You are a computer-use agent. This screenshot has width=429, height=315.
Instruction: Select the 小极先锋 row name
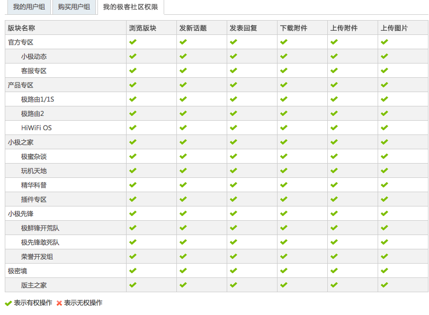click(x=21, y=214)
